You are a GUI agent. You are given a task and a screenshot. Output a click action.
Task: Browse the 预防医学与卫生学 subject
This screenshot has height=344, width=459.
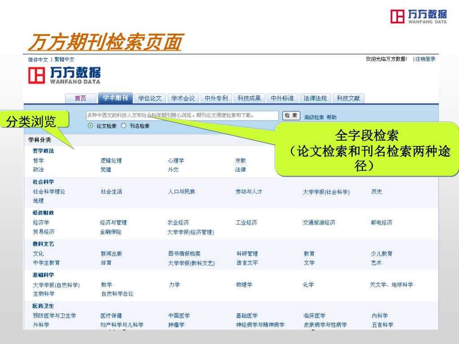coord(54,316)
